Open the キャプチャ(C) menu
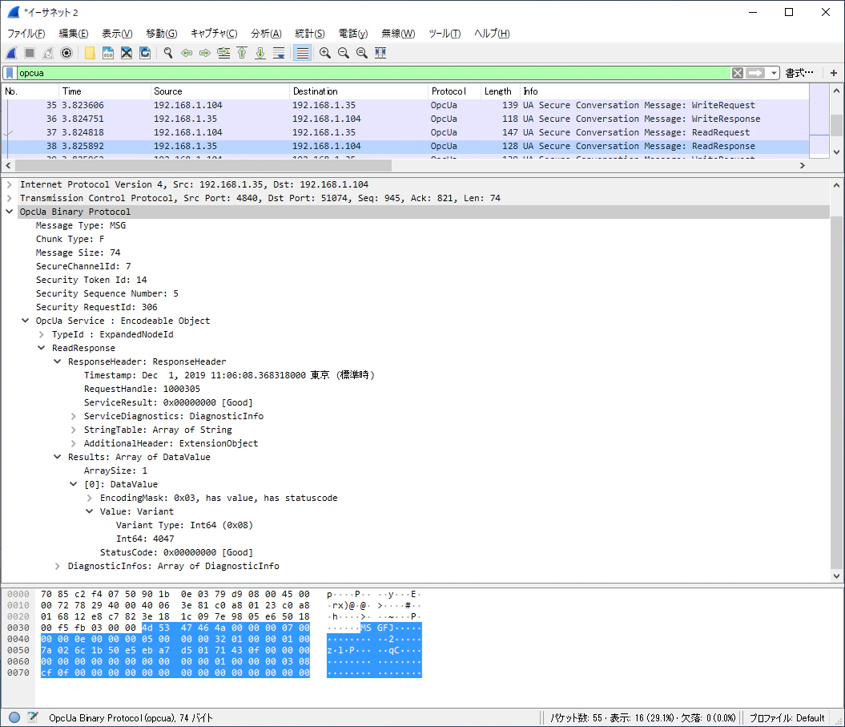Viewport: 845px width, 727px height. point(214,34)
